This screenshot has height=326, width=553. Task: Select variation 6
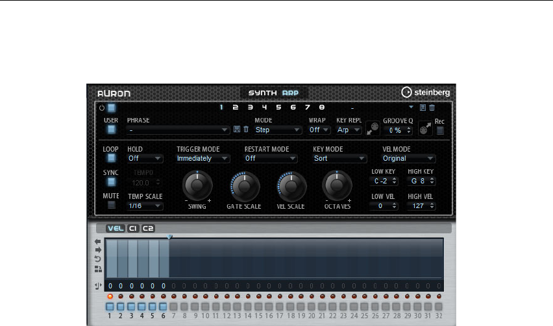[293, 108]
